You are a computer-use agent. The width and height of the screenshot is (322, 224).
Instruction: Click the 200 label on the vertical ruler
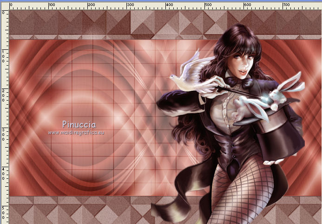[3, 95]
